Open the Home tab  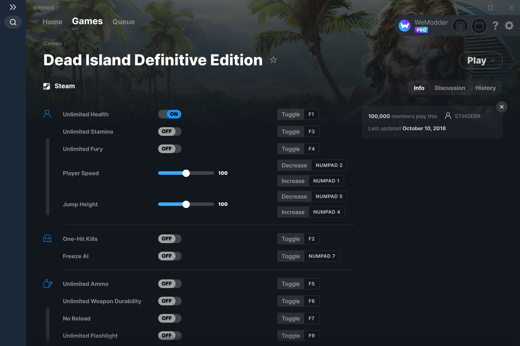coord(52,22)
